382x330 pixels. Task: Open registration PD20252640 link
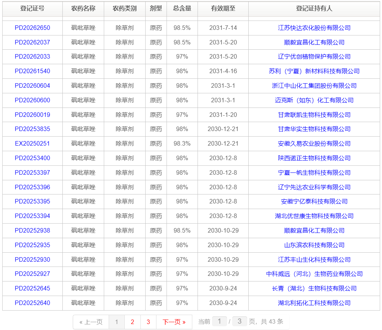(32, 303)
